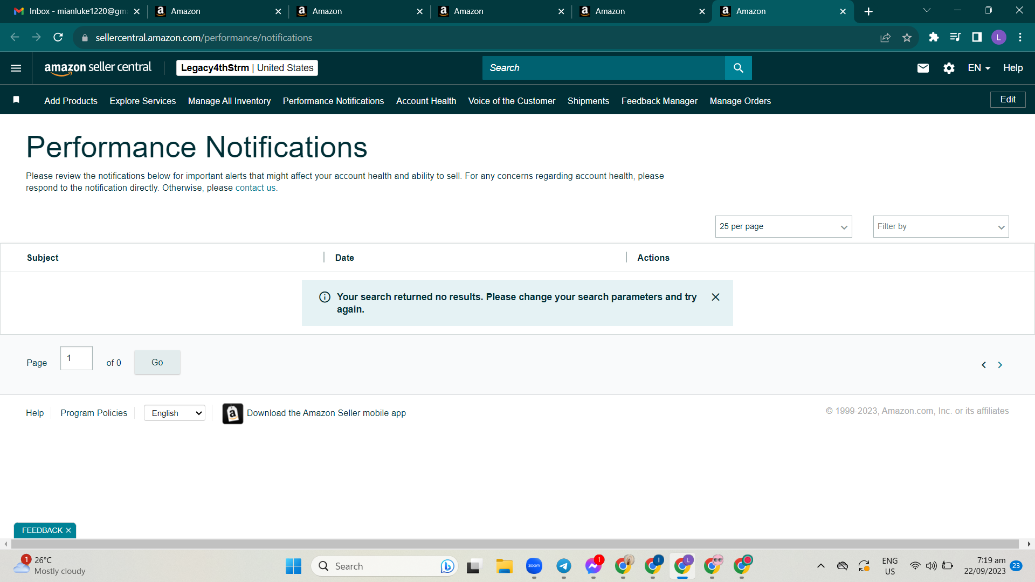
Task: Open Manage All Inventory
Action: coord(229,101)
